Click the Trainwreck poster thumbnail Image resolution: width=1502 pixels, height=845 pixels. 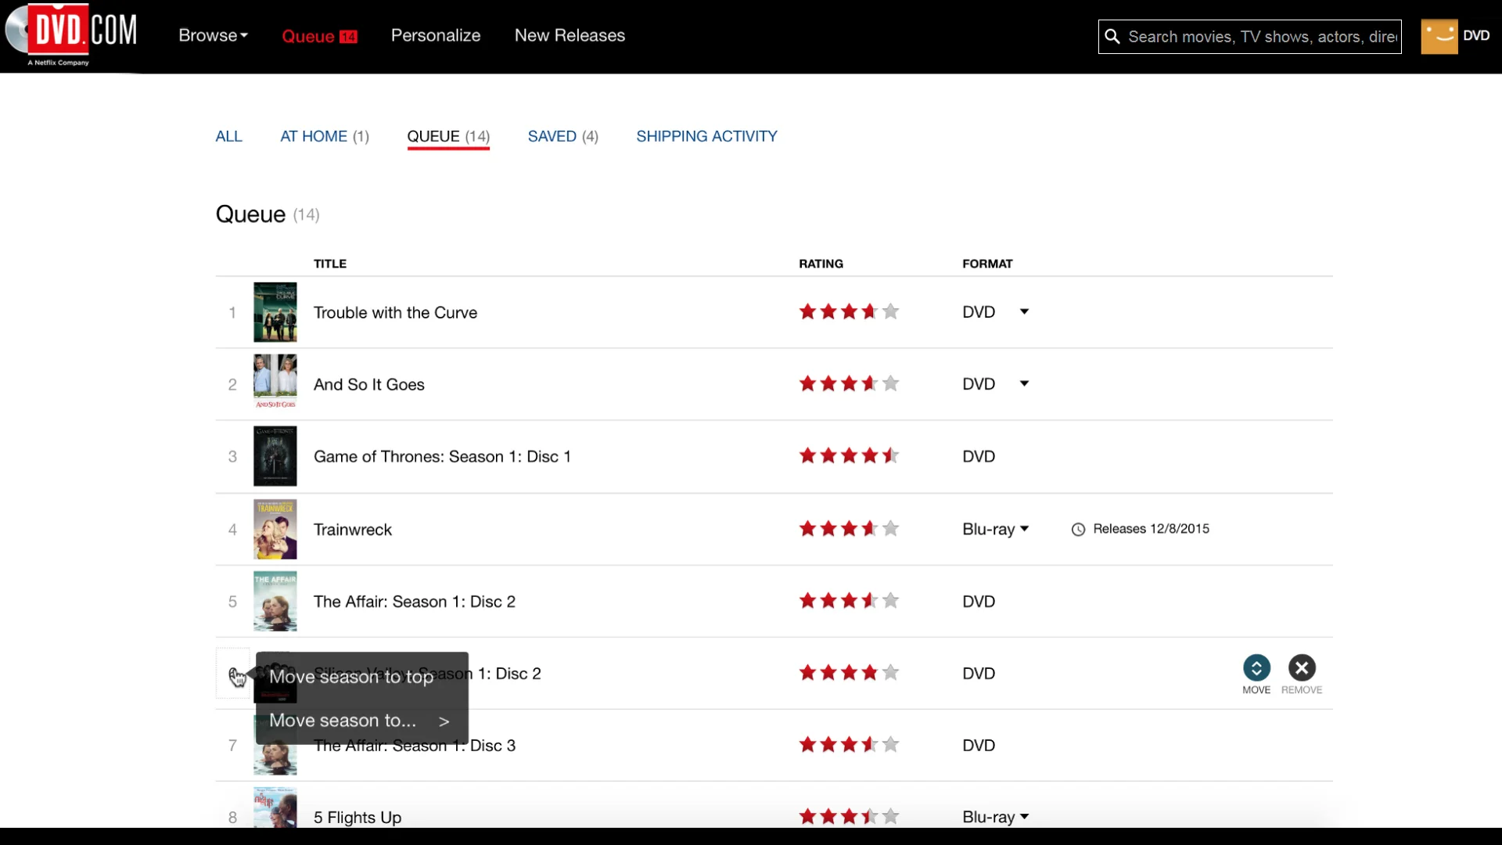(275, 530)
